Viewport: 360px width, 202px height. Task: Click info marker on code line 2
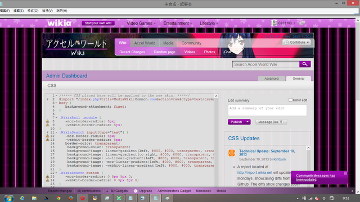[x=48, y=99]
